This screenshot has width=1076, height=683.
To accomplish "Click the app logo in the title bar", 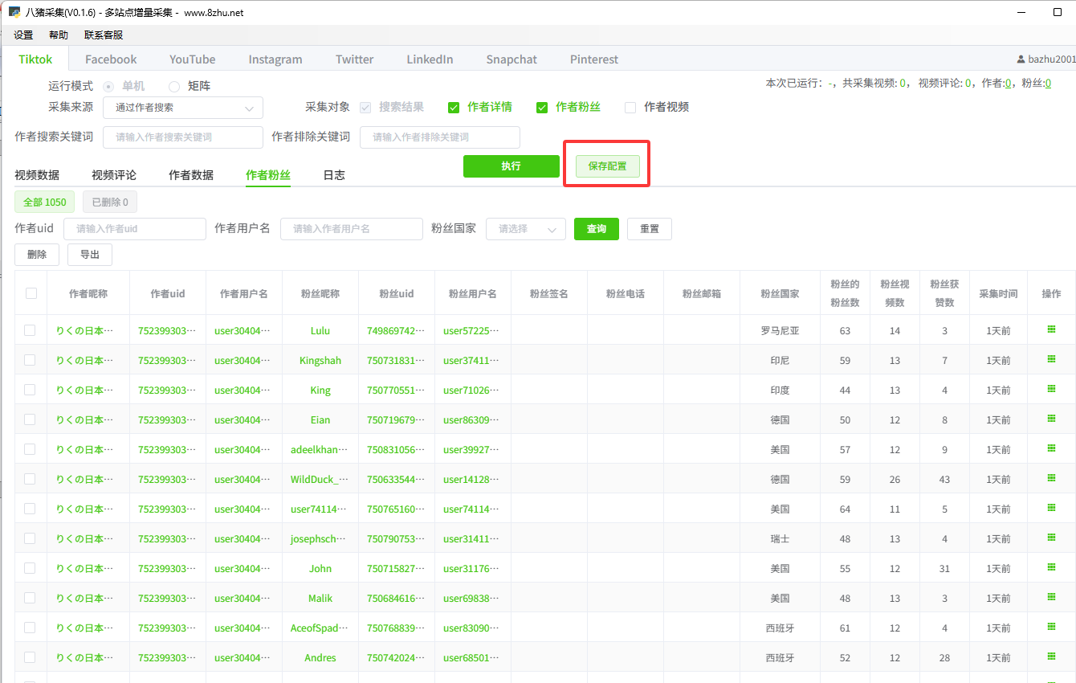I will coord(14,13).
